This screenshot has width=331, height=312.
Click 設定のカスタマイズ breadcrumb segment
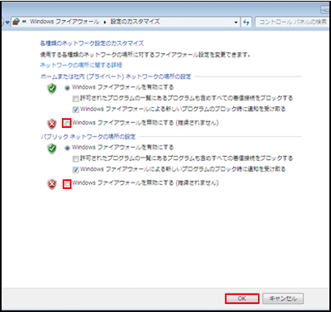point(135,22)
